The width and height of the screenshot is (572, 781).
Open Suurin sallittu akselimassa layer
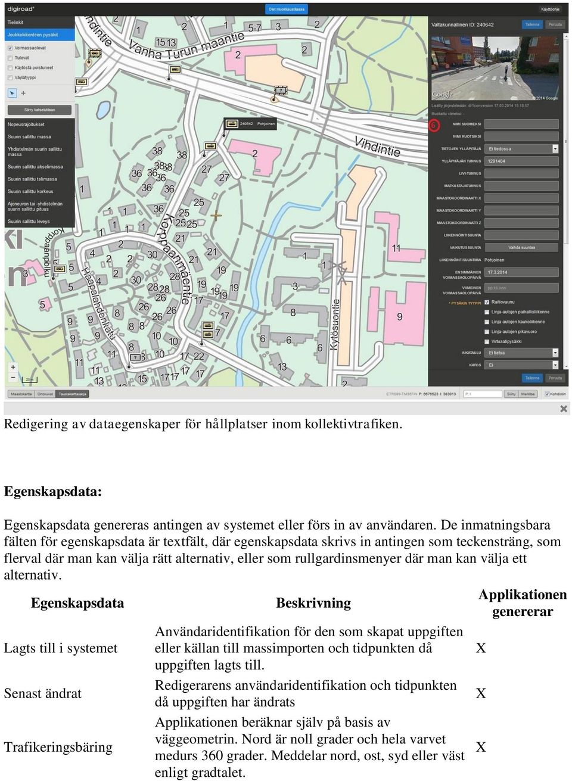click(x=39, y=167)
